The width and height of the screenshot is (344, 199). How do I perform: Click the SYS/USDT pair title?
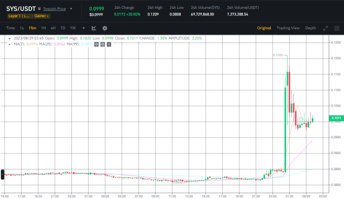click(21, 9)
